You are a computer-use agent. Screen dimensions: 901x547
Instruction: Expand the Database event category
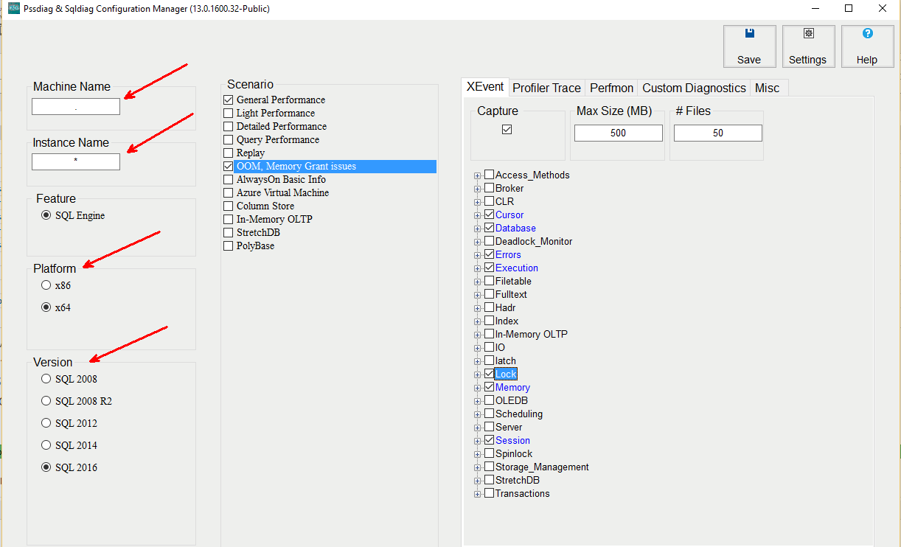478,229
